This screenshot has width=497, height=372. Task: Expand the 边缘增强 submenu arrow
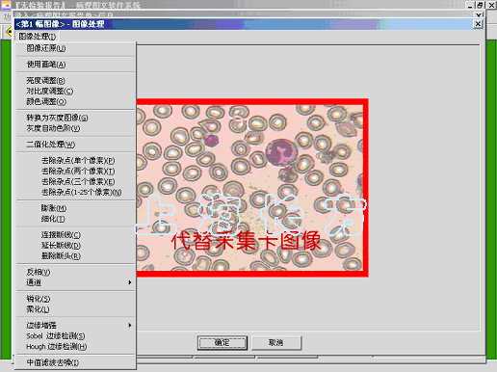130,325
